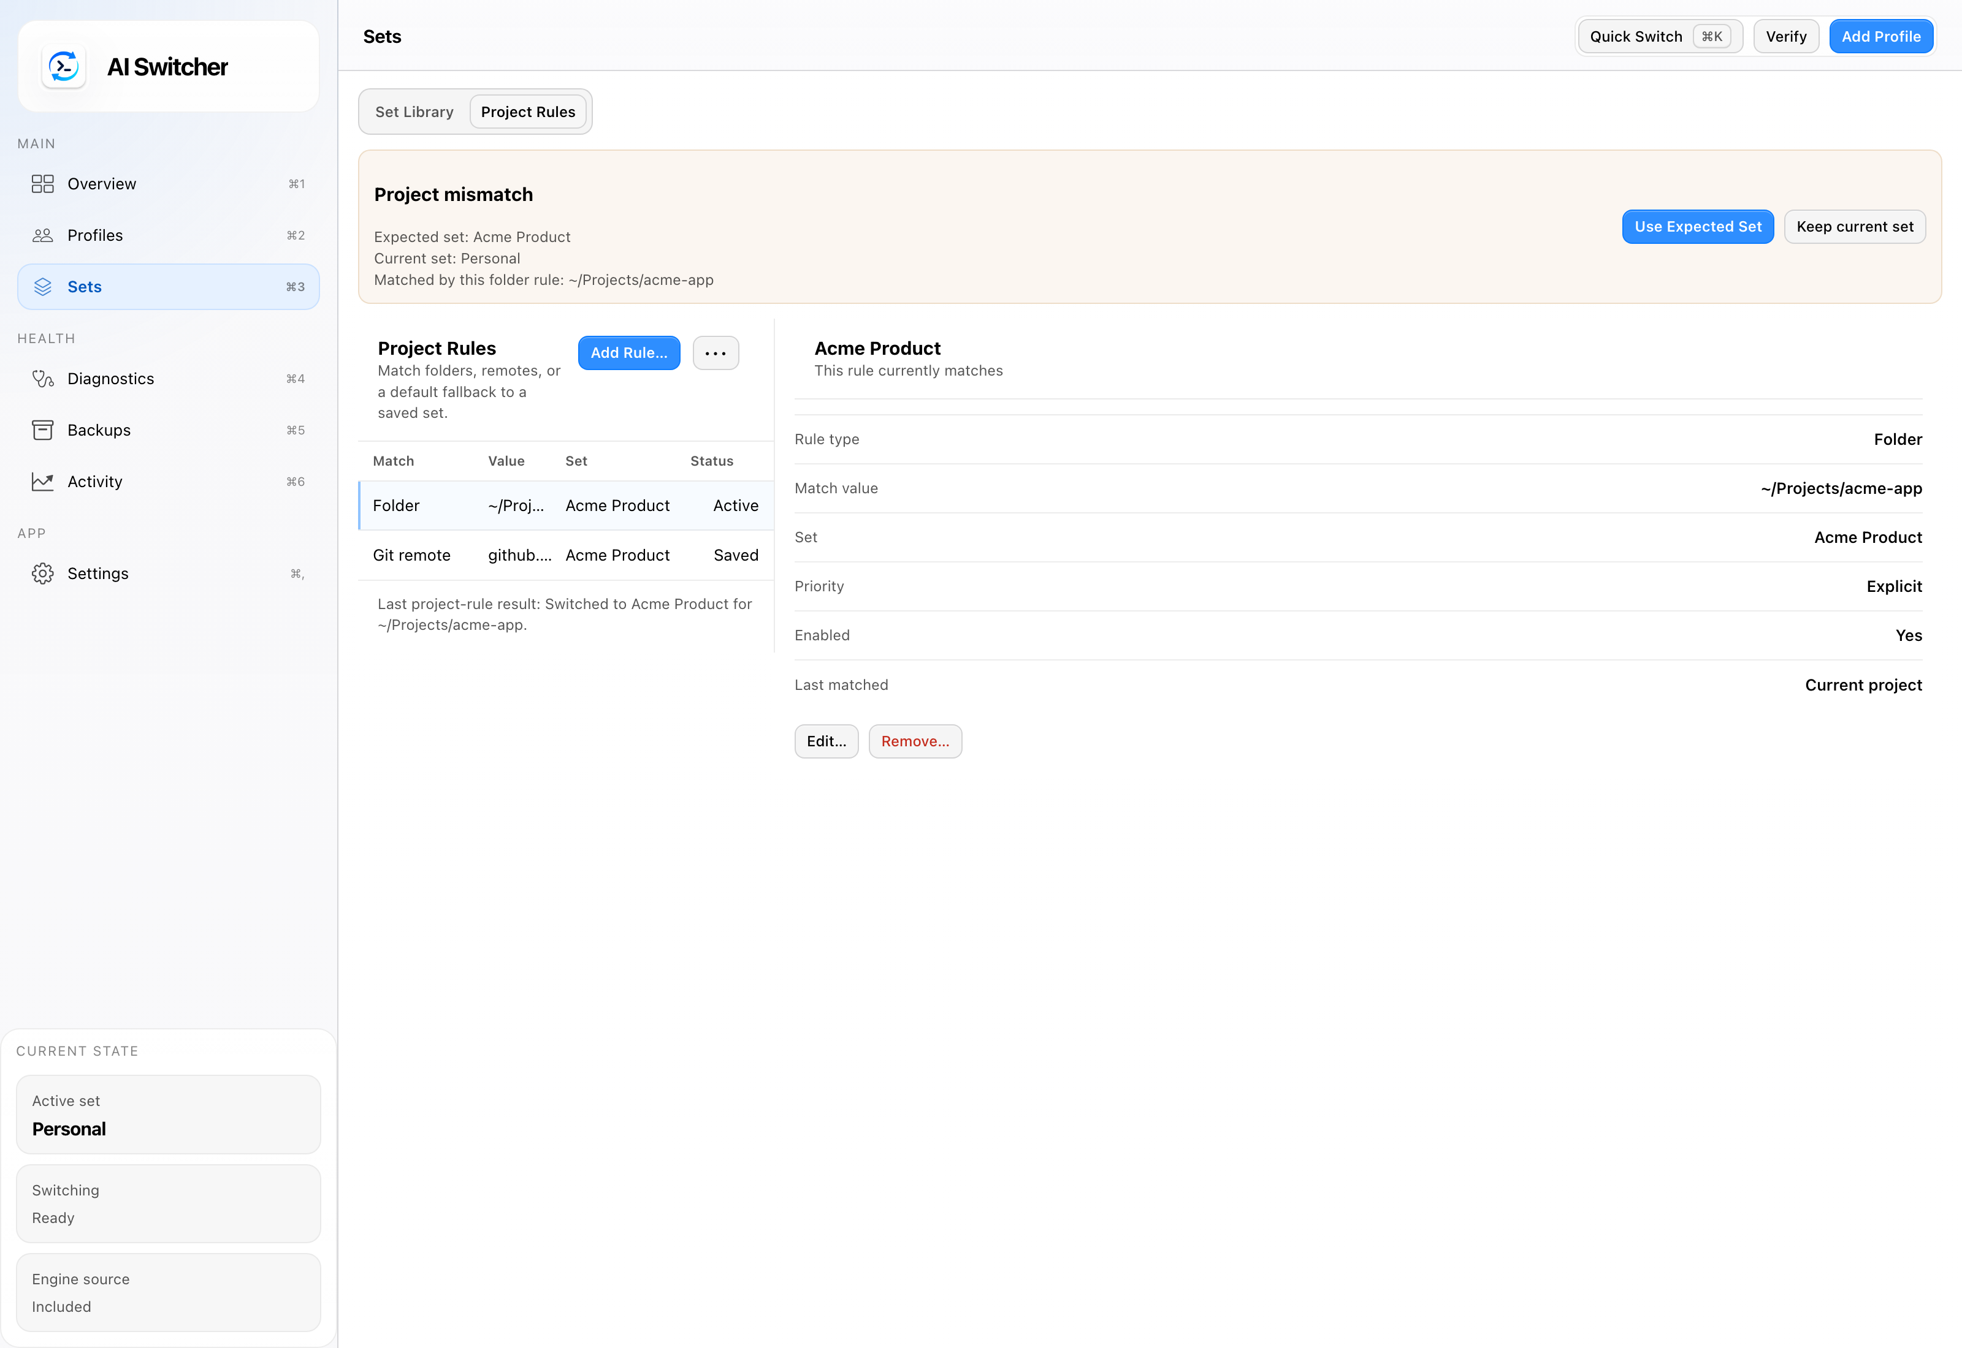Click the Add Profile button
The image size is (1962, 1348).
point(1881,36)
